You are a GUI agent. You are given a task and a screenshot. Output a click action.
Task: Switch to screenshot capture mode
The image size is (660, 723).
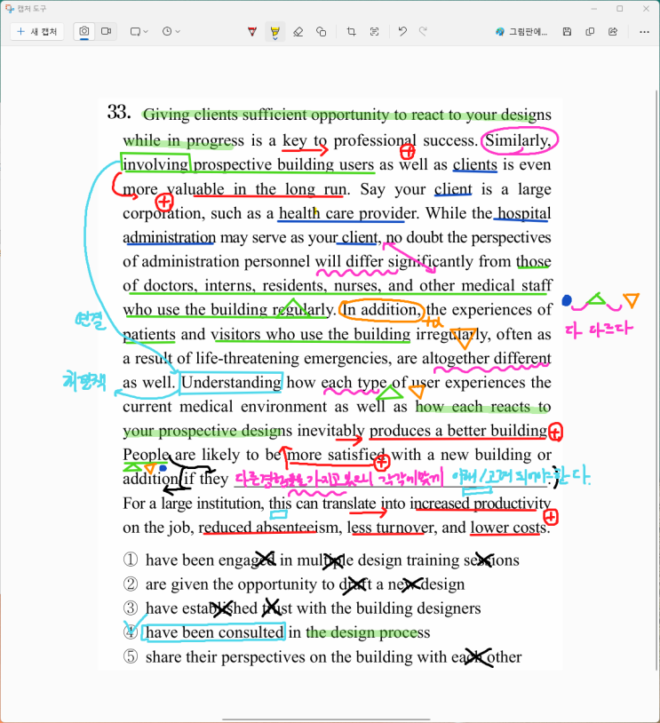tap(84, 31)
